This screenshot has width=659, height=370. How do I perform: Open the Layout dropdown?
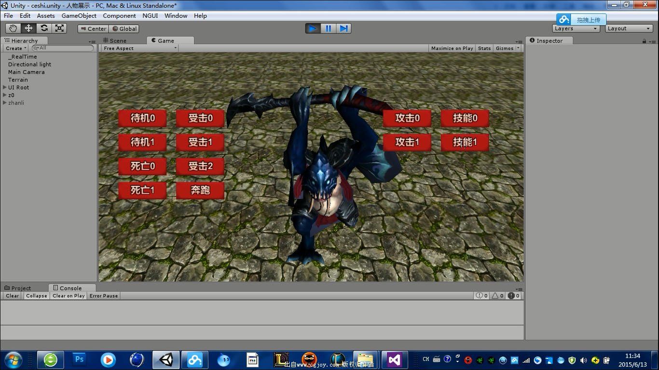tap(629, 28)
